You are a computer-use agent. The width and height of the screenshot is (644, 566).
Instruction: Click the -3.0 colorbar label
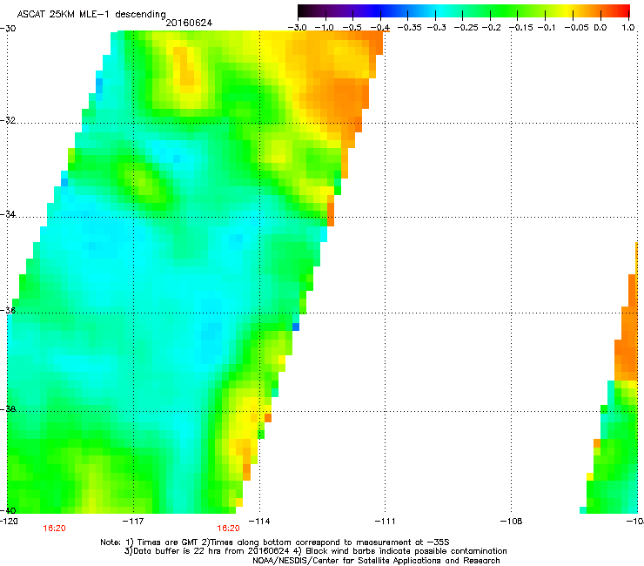point(297,28)
